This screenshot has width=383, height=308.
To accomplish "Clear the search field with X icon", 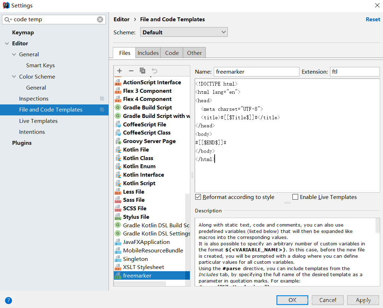I will tap(100, 19).
